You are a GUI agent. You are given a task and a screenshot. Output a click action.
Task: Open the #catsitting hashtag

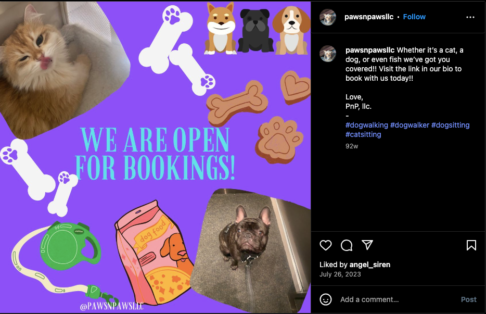coord(363,134)
